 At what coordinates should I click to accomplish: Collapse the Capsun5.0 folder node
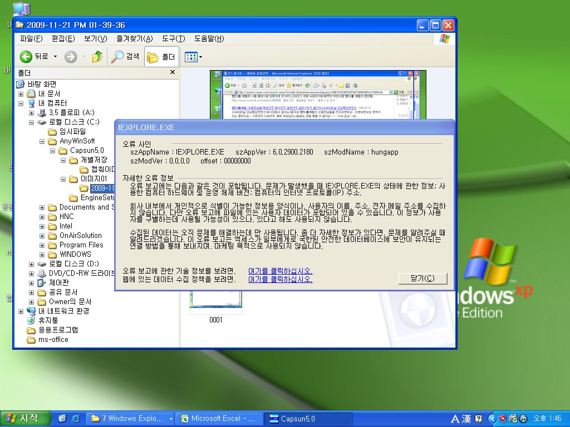click(52, 151)
